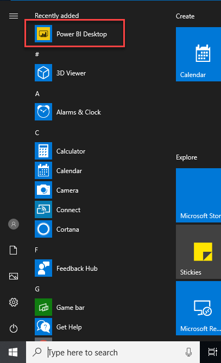The height and width of the screenshot is (363, 221).
Task: Open Settings gear in sidebar
Action: click(14, 302)
